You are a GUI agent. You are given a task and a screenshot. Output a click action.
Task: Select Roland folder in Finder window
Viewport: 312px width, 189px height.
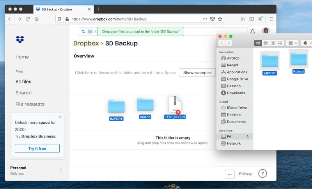(x=298, y=62)
